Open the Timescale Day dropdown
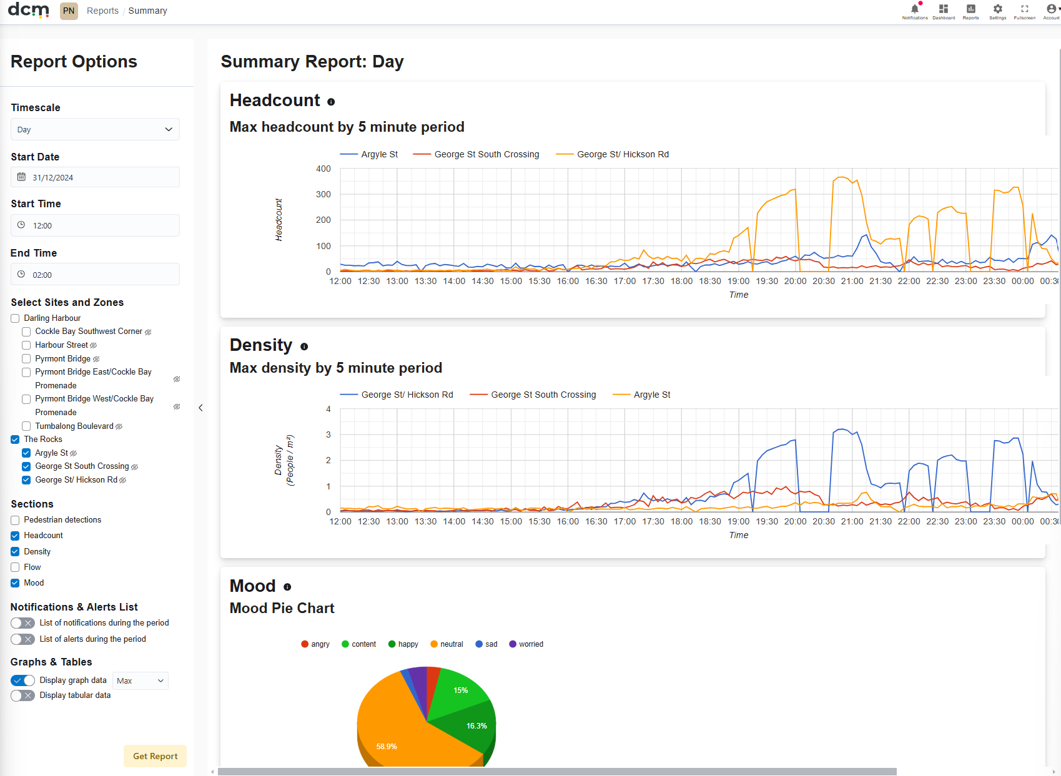 pos(95,129)
